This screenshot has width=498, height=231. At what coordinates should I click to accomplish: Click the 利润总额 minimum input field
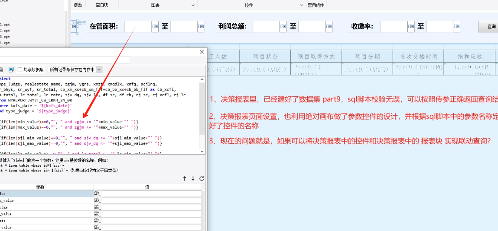(x=267, y=27)
